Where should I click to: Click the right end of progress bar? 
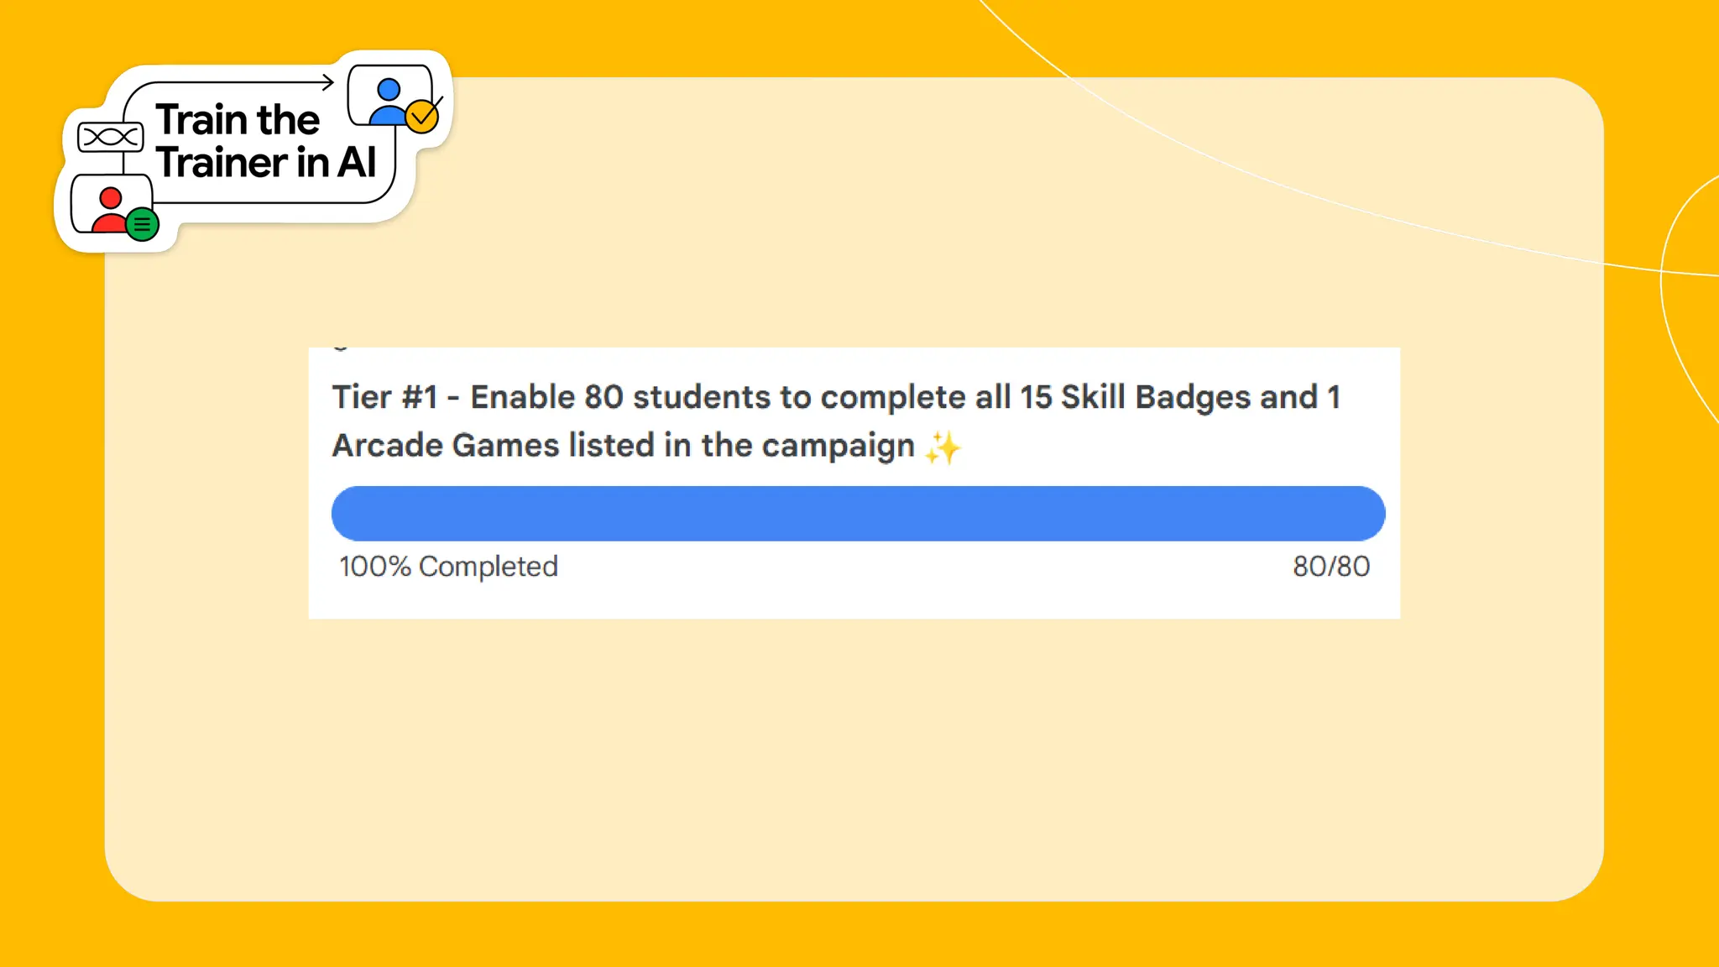click(1364, 513)
